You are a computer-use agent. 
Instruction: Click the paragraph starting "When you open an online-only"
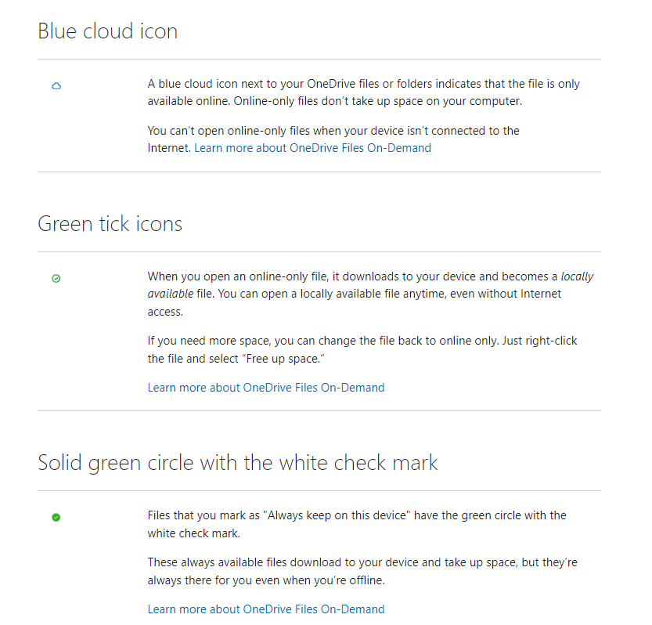pyautogui.click(x=370, y=294)
